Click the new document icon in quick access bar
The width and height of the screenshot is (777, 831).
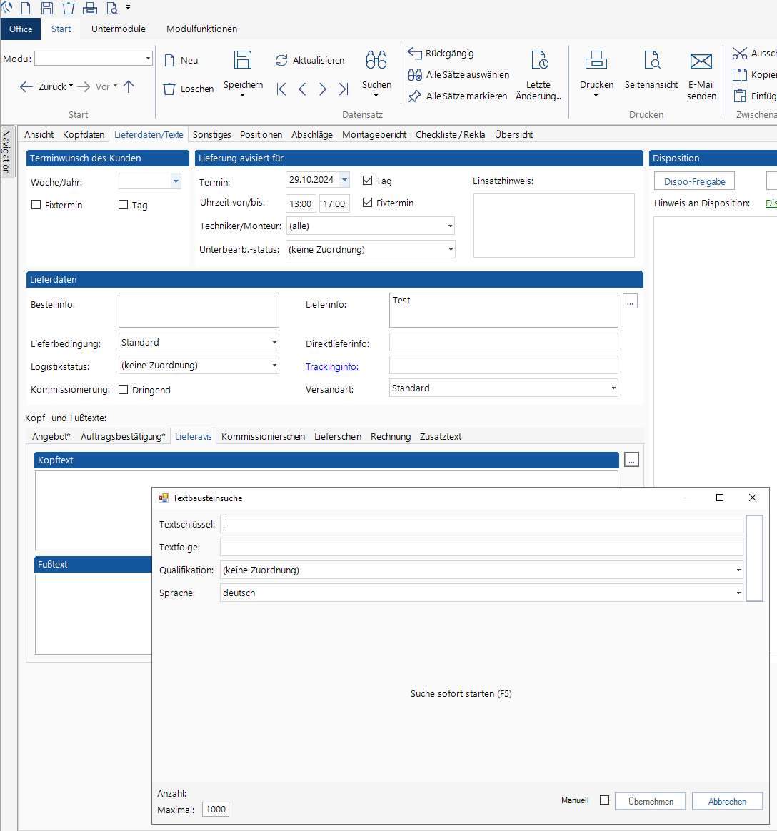tap(26, 8)
